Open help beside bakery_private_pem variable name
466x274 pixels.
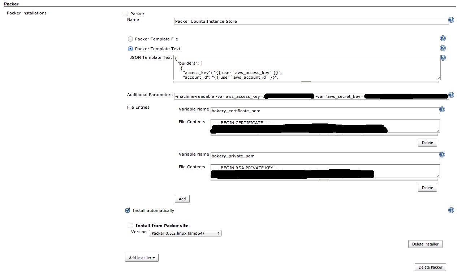point(442,154)
